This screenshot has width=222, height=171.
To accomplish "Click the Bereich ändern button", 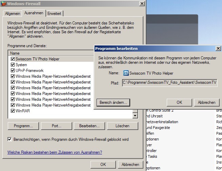I will tap(113, 102).
